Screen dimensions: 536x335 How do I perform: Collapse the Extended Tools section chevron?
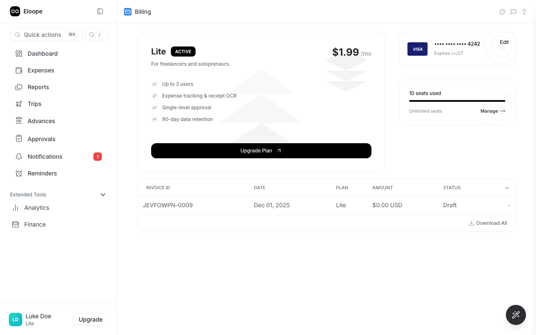point(103,195)
